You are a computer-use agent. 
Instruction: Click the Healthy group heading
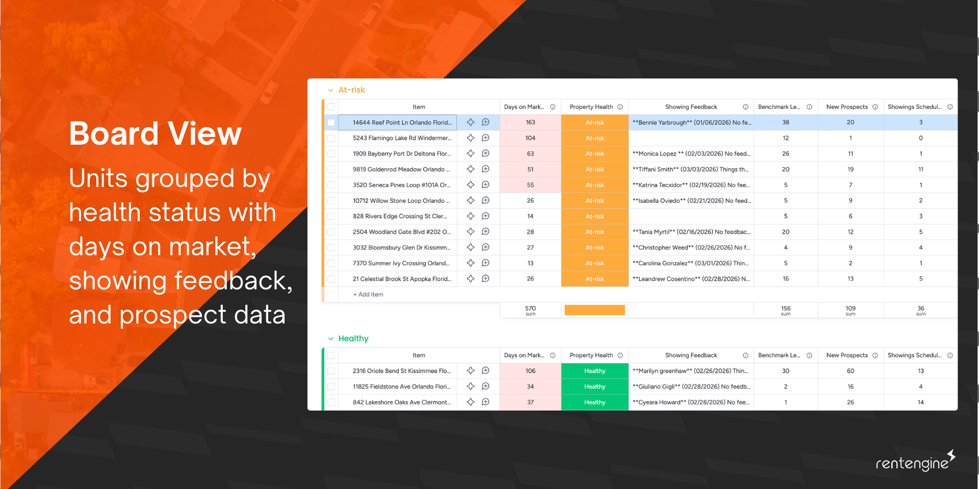pyautogui.click(x=353, y=338)
